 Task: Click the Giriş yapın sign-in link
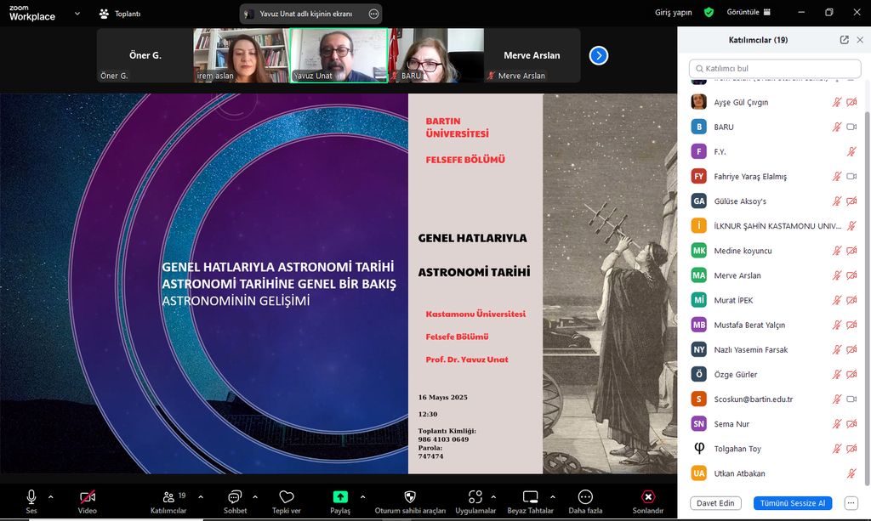coord(674,12)
